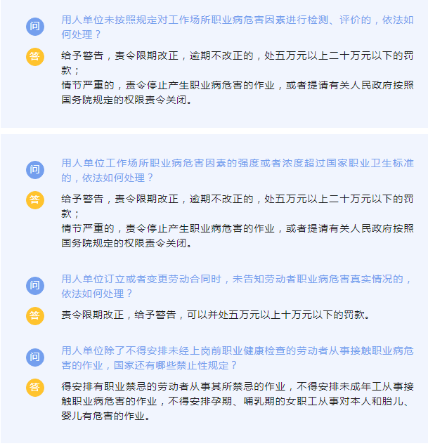The image size is (428, 446).
Task: Click the blue 问 icon for 禁止性规定 question
Action: click(35, 358)
